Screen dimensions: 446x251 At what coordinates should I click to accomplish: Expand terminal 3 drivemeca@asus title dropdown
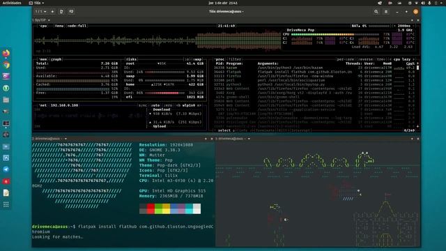click(x=249, y=139)
